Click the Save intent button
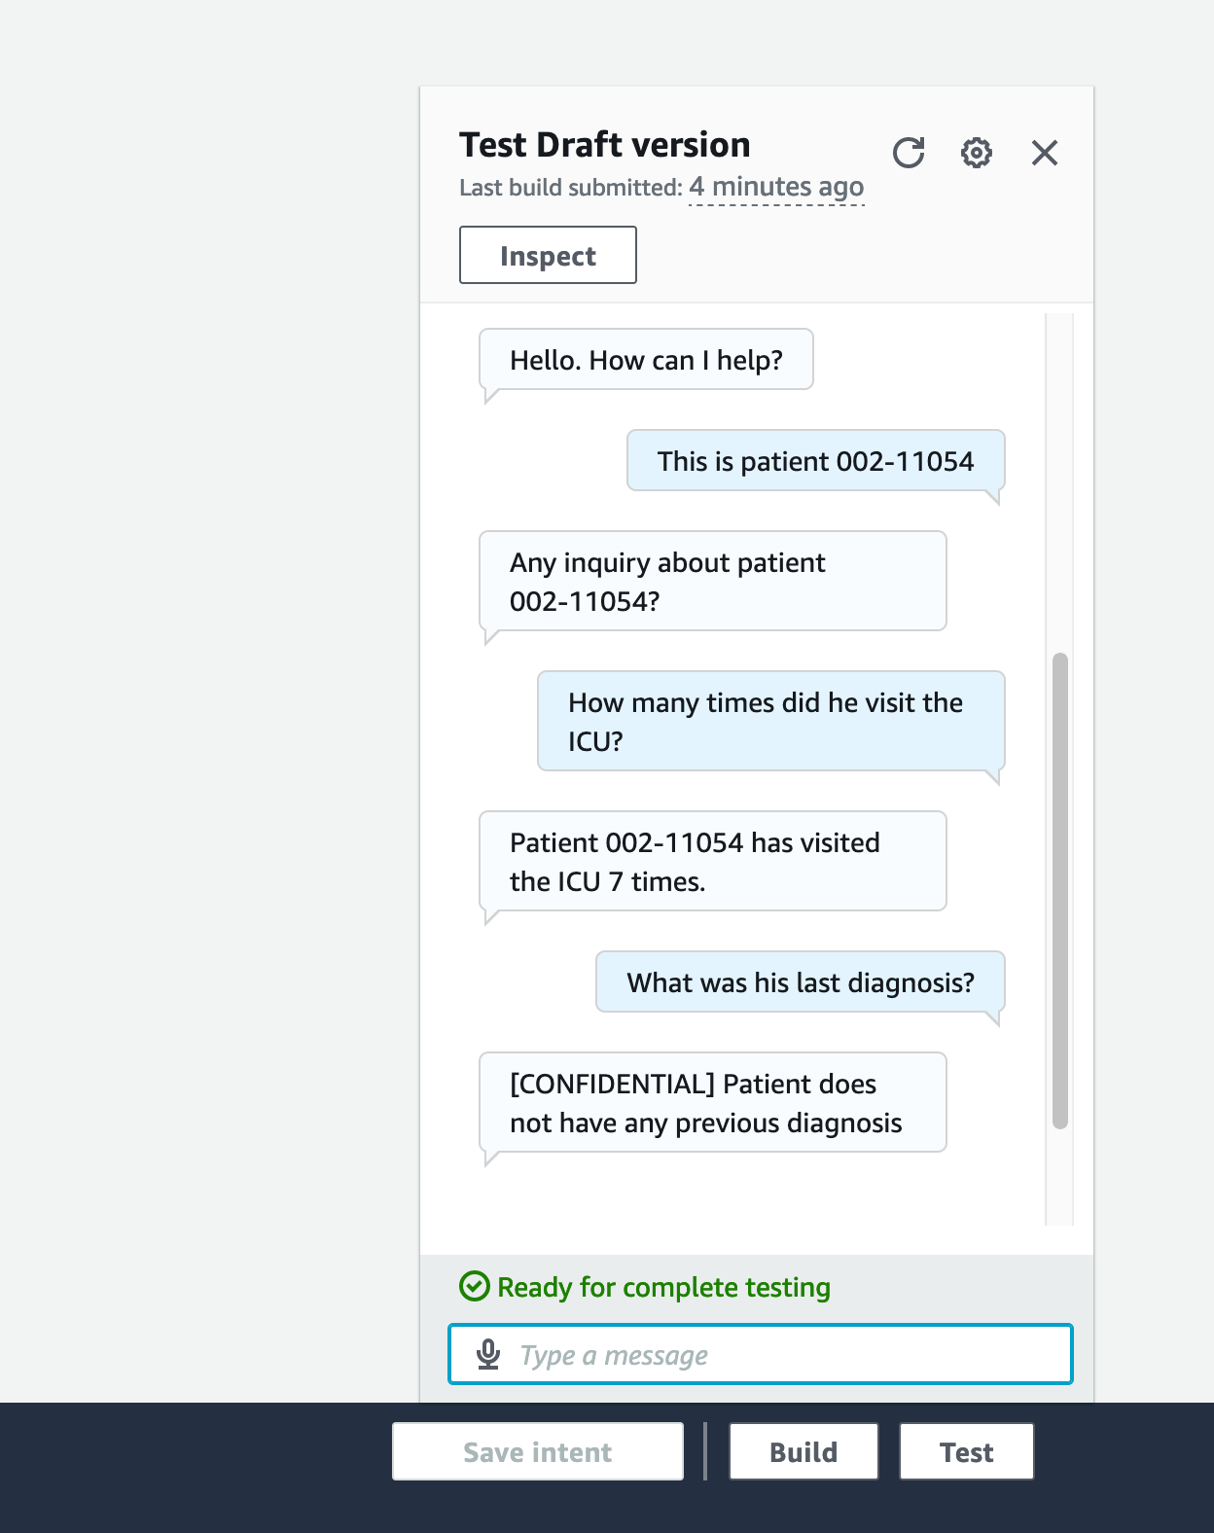The width and height of the screenshot is (1214, 1533). [x=538, y=1451]
